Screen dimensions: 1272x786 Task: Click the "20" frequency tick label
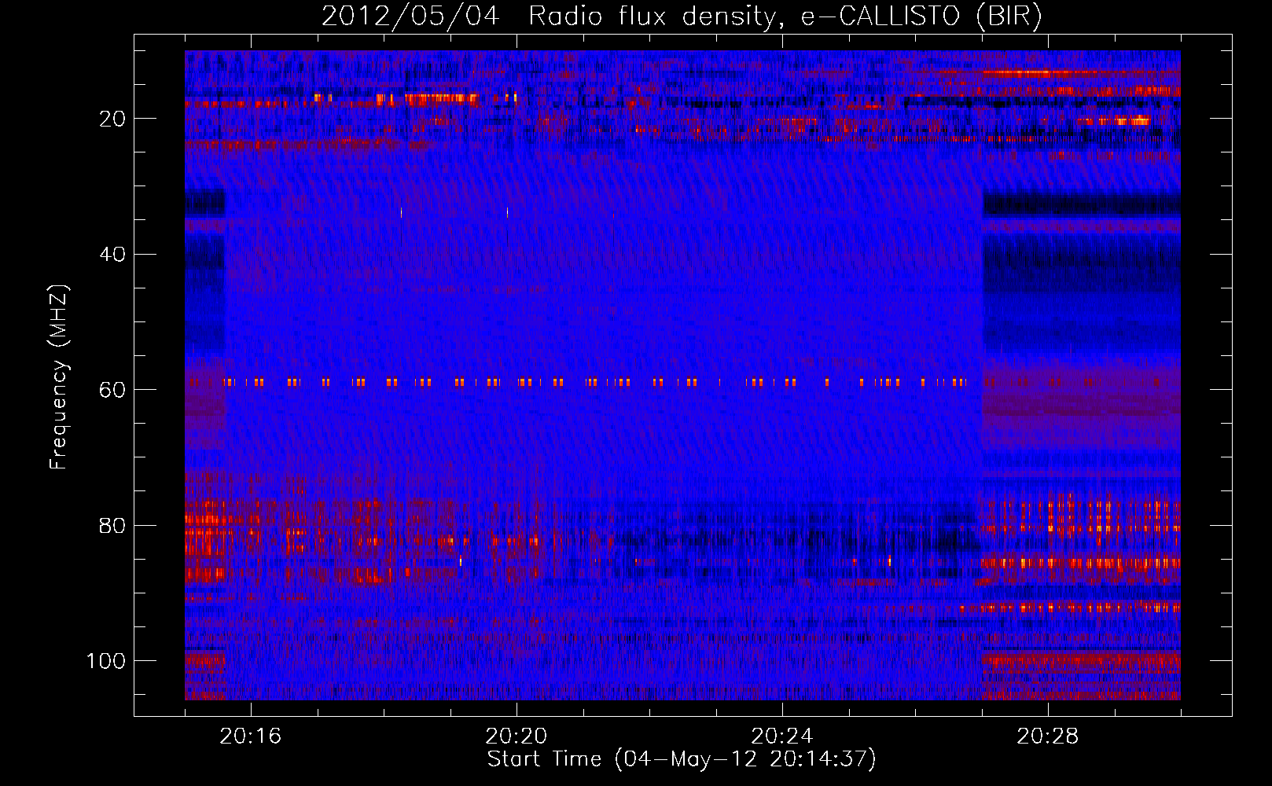coord(112,119)
